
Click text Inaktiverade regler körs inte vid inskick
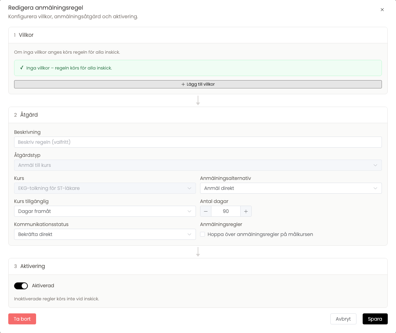[57, 299]
